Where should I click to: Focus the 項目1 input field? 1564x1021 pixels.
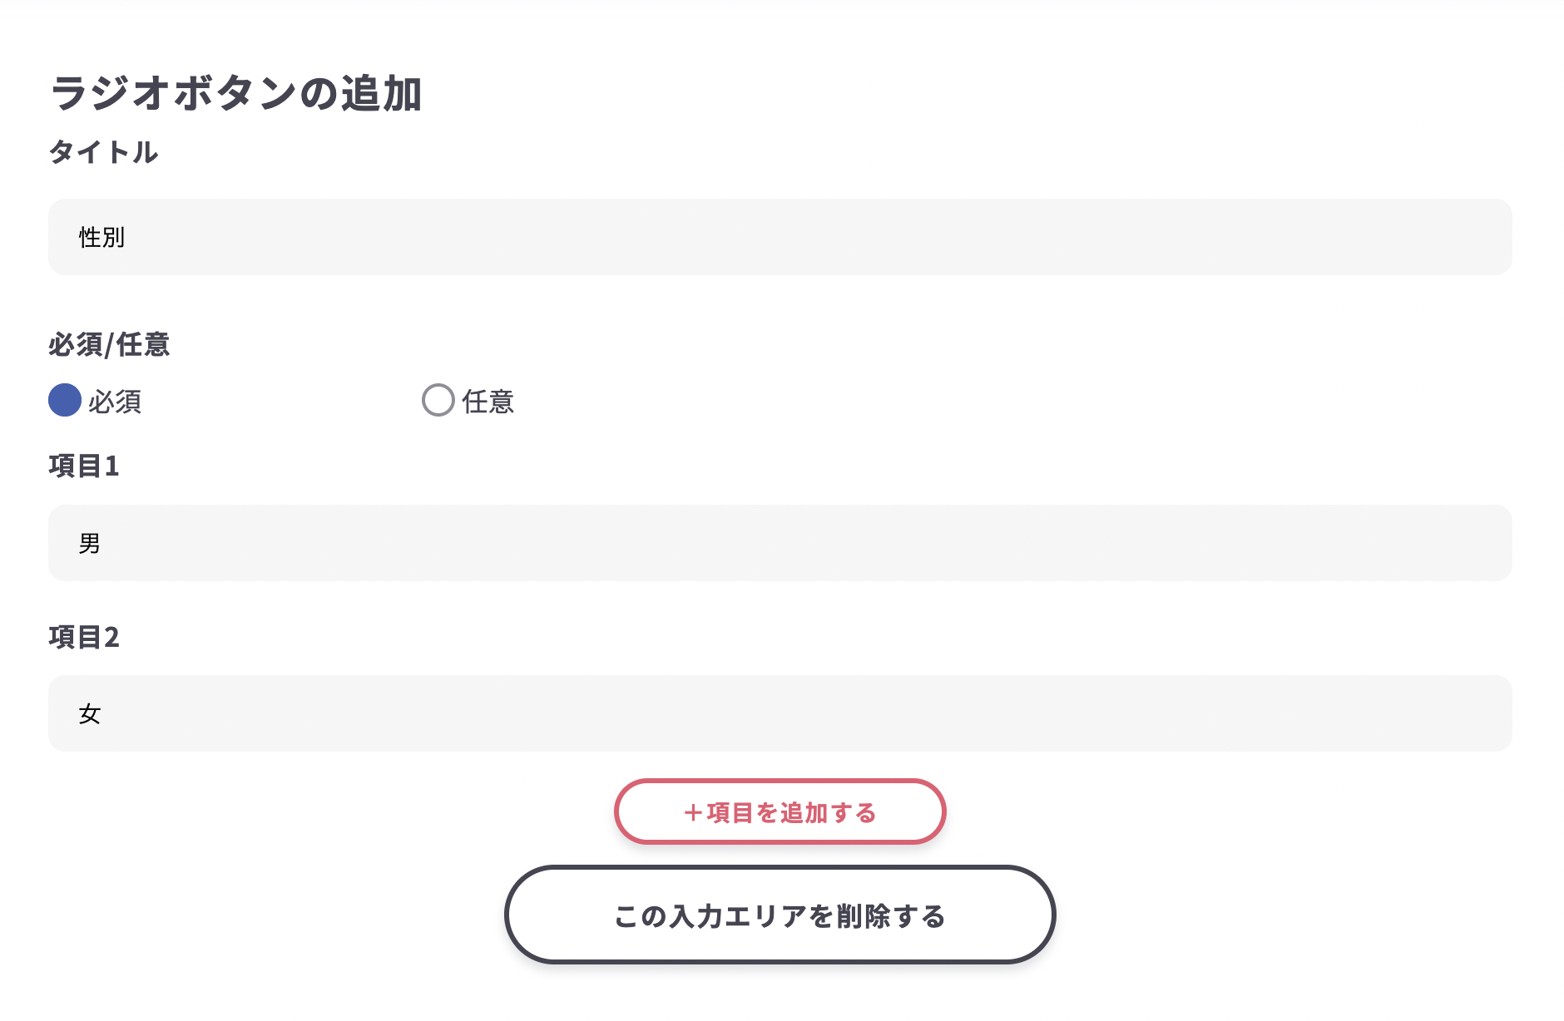780,543
